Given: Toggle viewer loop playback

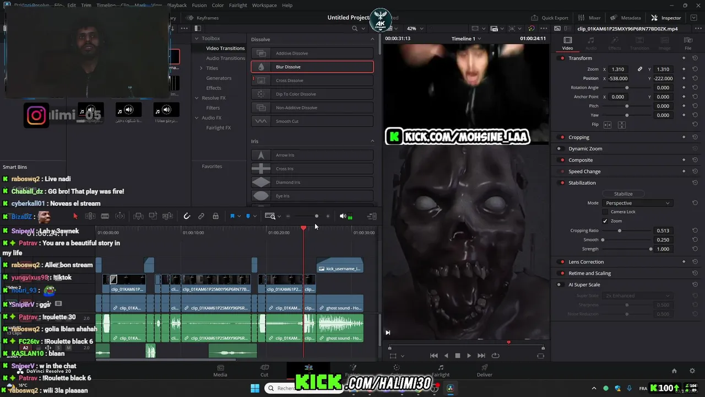Looking at the screenshot, I should tap(495, 356).
